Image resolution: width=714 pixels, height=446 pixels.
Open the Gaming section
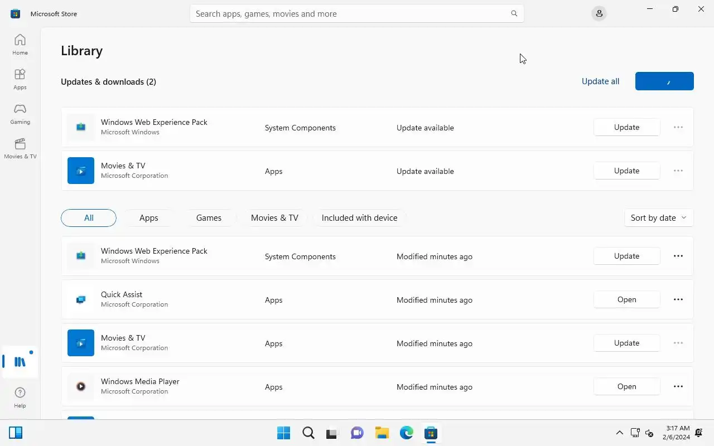pyautogui.click(x=20, y=114)
